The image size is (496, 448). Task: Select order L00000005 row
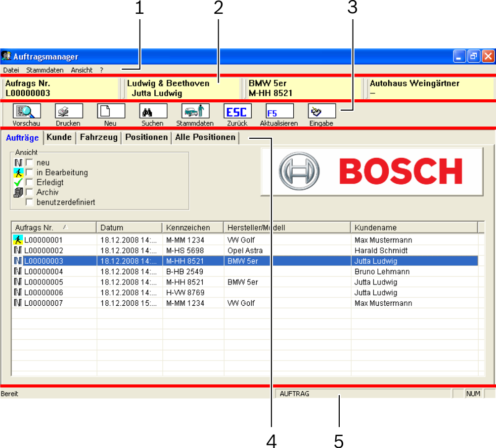[x=245, y=282]
